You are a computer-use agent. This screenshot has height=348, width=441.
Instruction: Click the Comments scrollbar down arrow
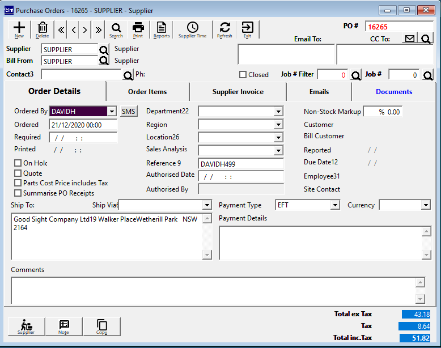click(x=420, y=299)
